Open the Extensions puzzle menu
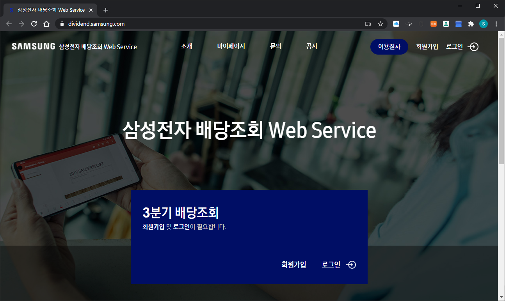Viewport: 505px width, 301px height. [x=471, y=24]
